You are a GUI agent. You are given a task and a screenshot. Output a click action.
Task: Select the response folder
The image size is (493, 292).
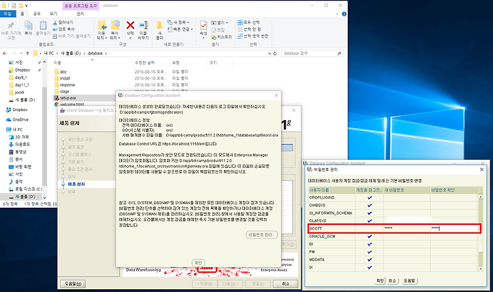(64, 85)
